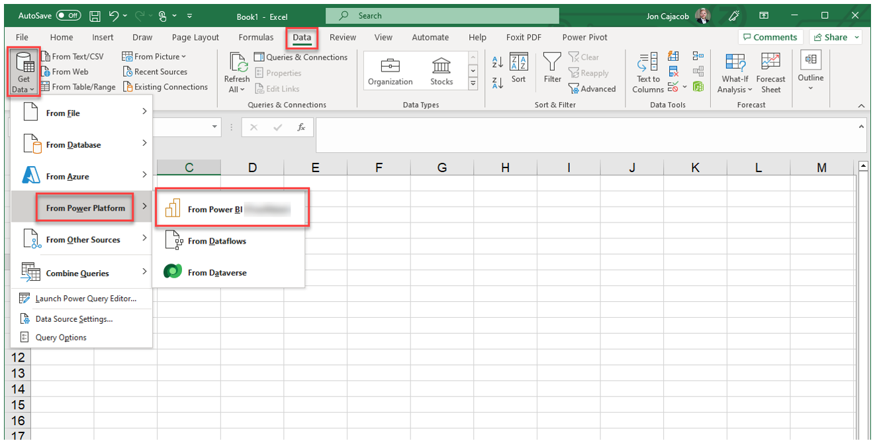This screenshot has width=875, height=445.
Task: Choose From Dataflows in submenu
Action: click(228, 241)
